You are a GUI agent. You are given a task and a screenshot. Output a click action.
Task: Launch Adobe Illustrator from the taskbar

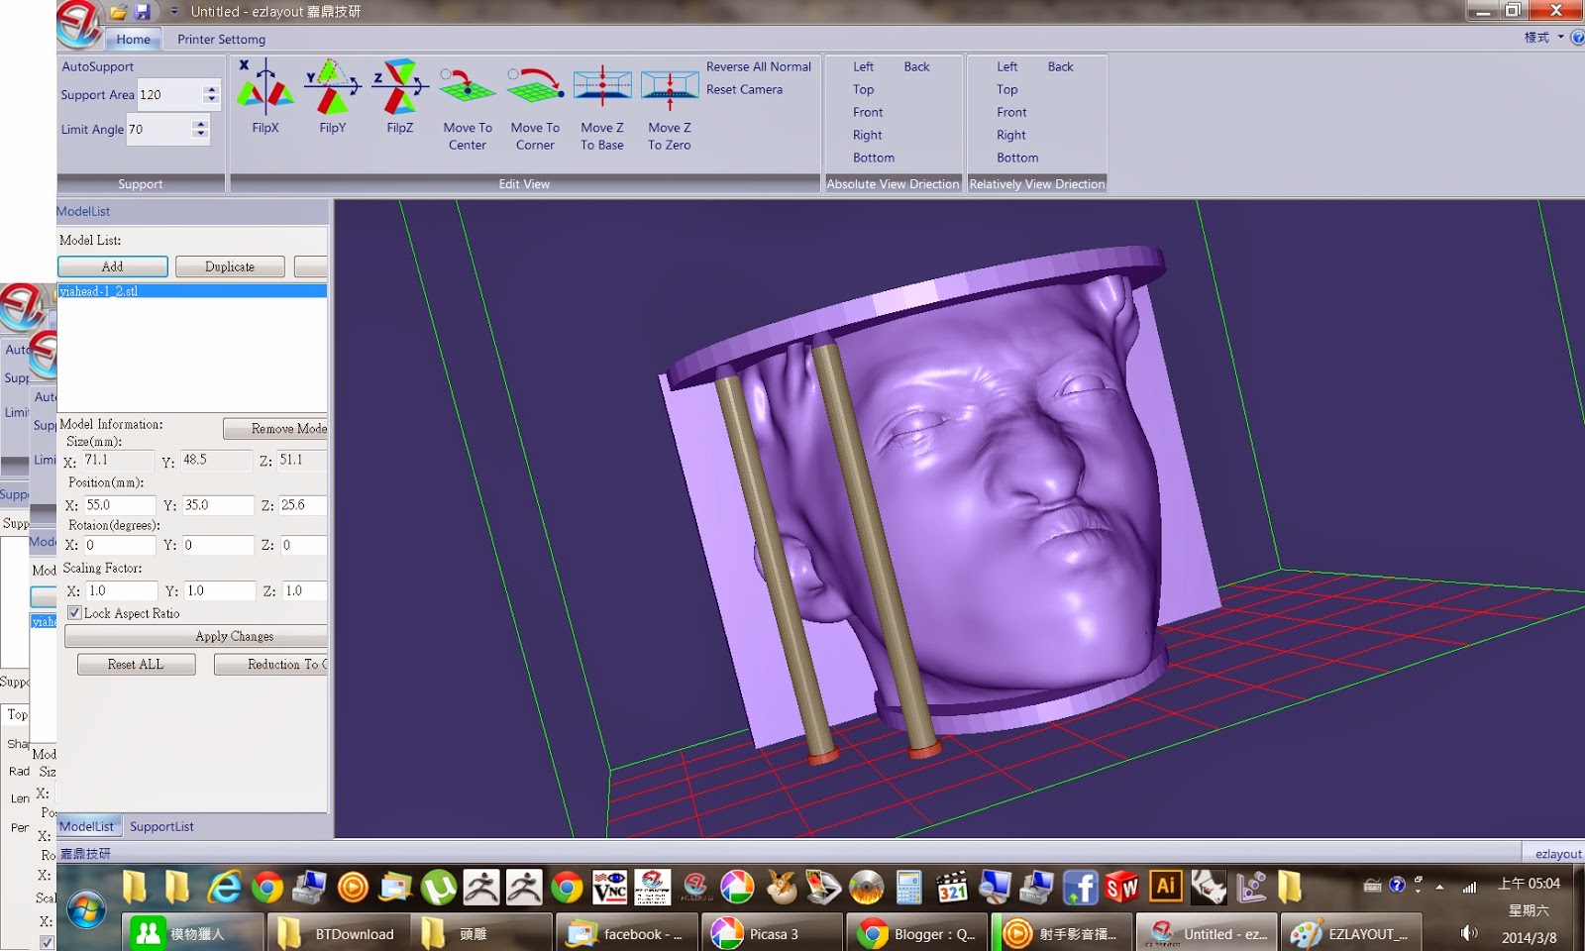coord(1166,887)
